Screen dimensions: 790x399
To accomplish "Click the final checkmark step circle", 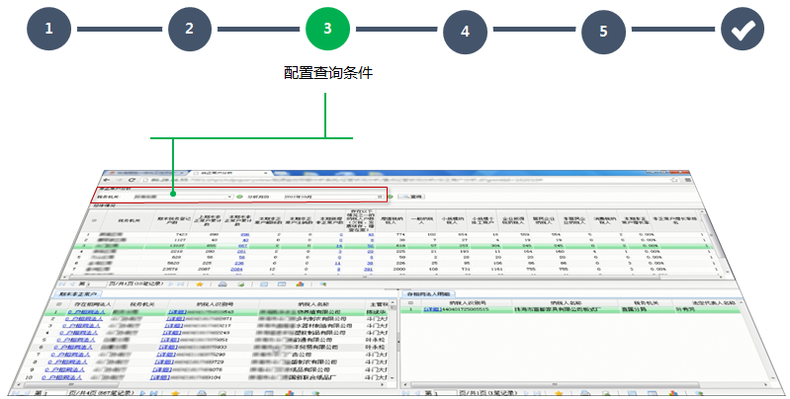I will click(741, 30).
